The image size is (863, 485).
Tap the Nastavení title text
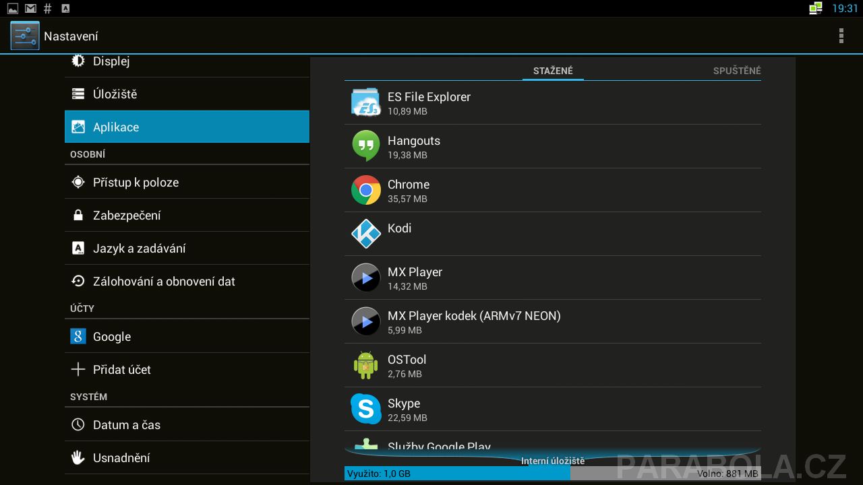click(71, 36)
